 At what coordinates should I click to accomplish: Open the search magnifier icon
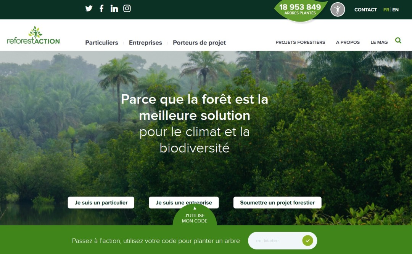(398, 41)
